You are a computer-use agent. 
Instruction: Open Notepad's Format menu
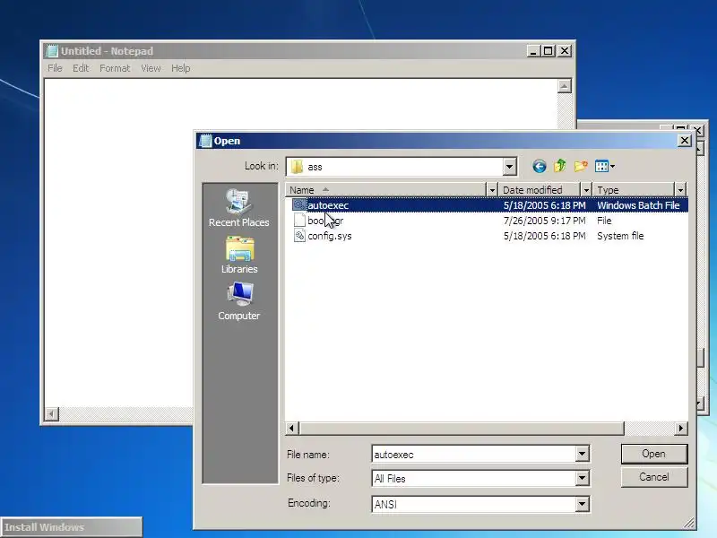click(x=115, y=68)
